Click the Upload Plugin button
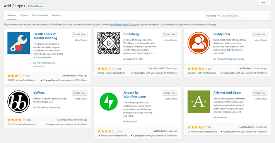Image resolution: width=275 pixels, height=143 pixels. coord(36,6)
